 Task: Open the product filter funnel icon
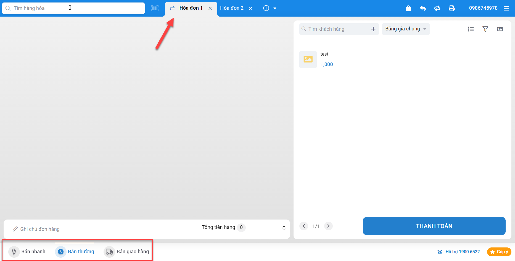[485, 29]
